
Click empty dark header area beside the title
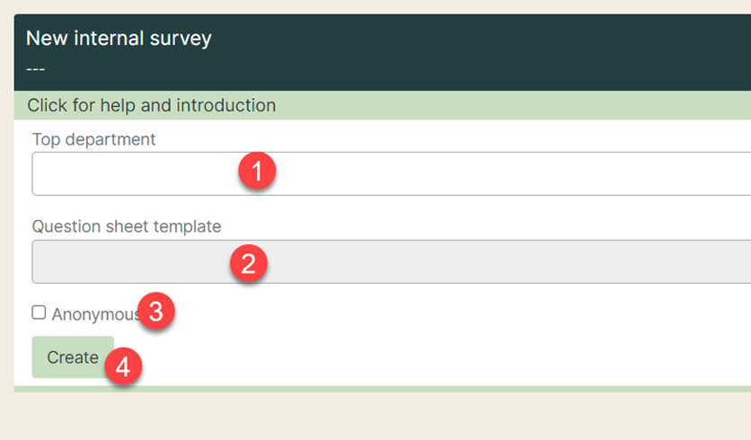(479, 53)
